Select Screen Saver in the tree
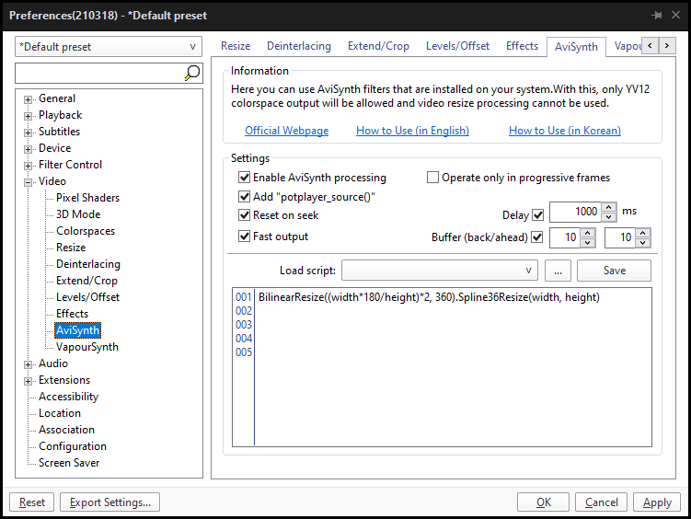The height and width of the screenshot is (519, 691). point(69,463)
